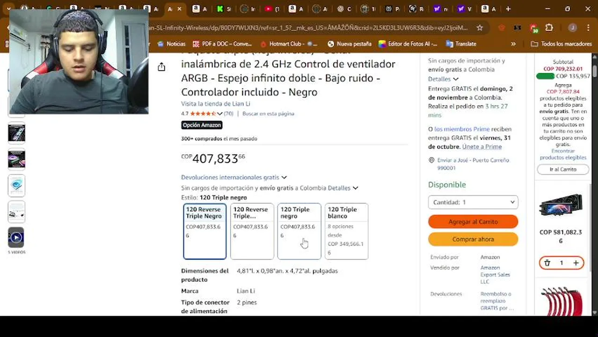Viewport: 598px width, 337px height.
Task: Select the 120 Triple blanco style option
Action: click(347, 231)
